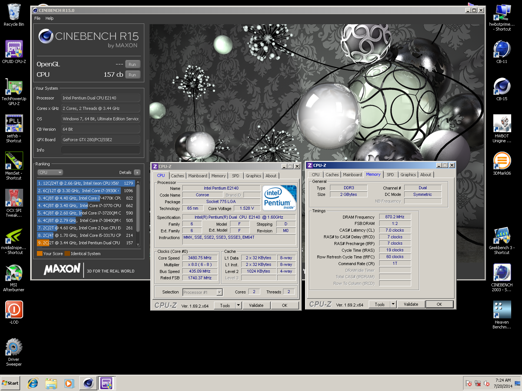Open the Recycle Bin desktop icon
Viewport: 522px width, 391px height.
(14, 15)
